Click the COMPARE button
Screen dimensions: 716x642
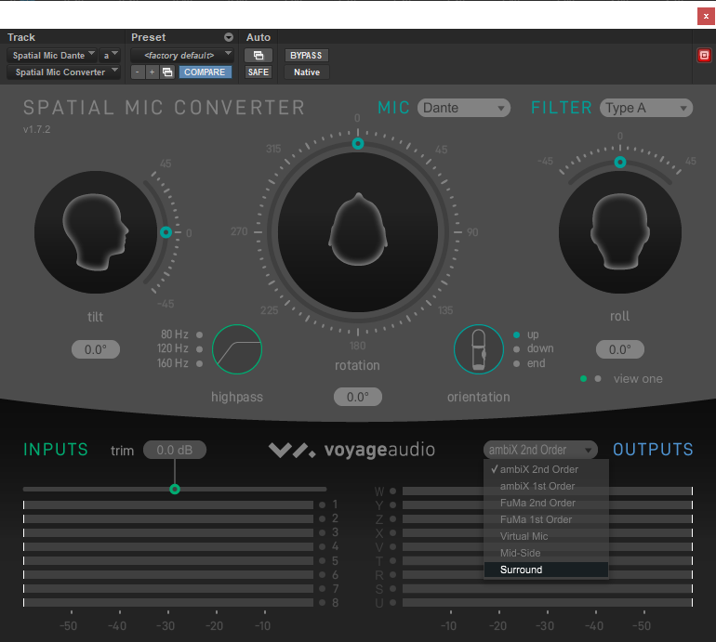205,72
